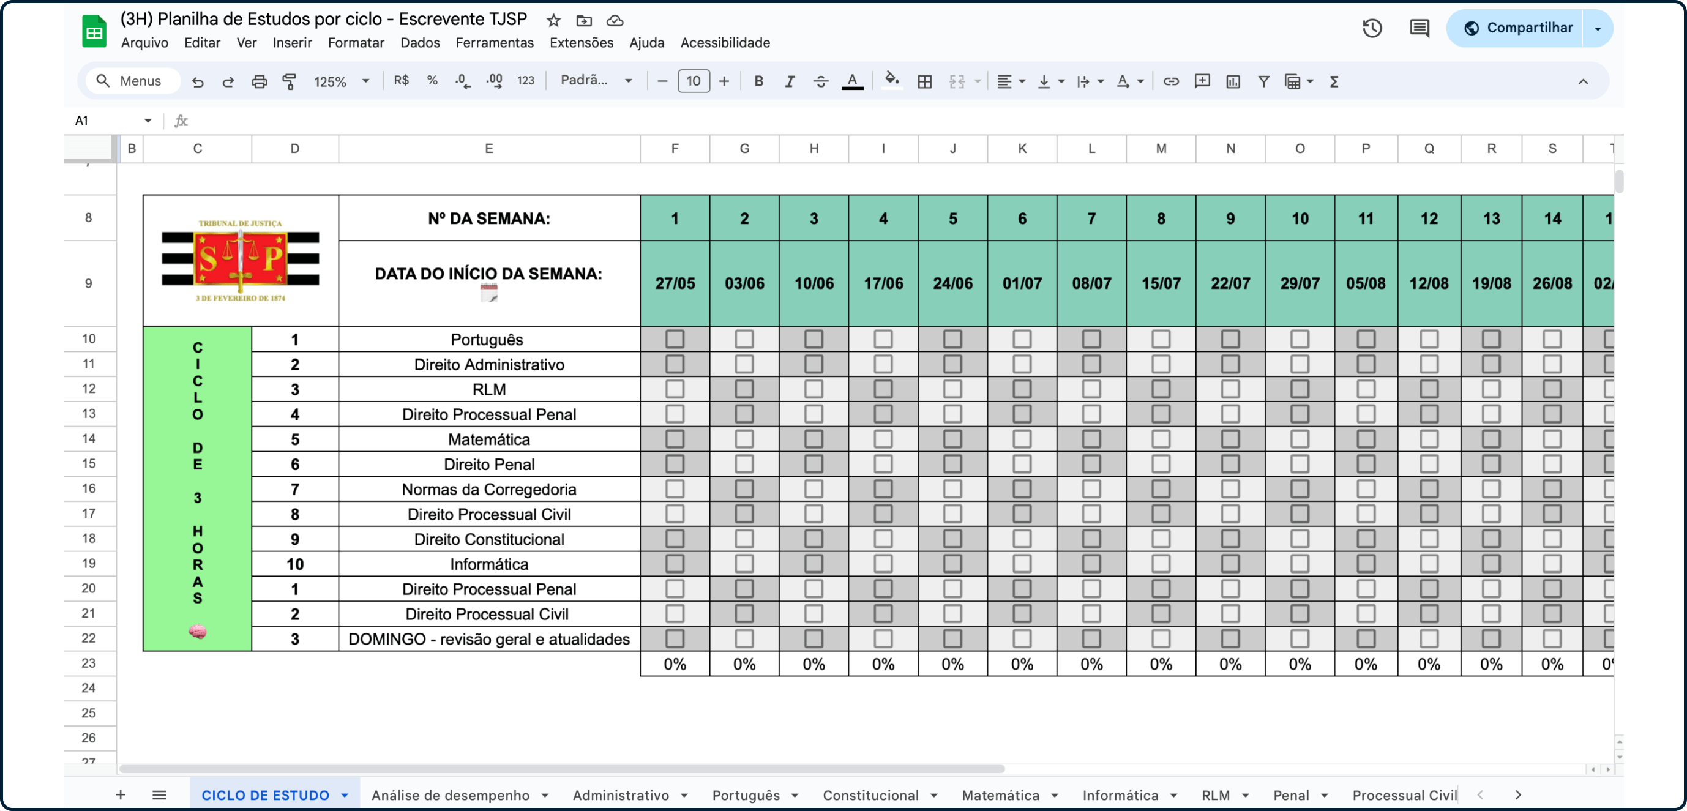Image resolution: width=1687 pixels, height=811 pixels.
Task: Activate the paint format roller
Action: coord(290,81)
